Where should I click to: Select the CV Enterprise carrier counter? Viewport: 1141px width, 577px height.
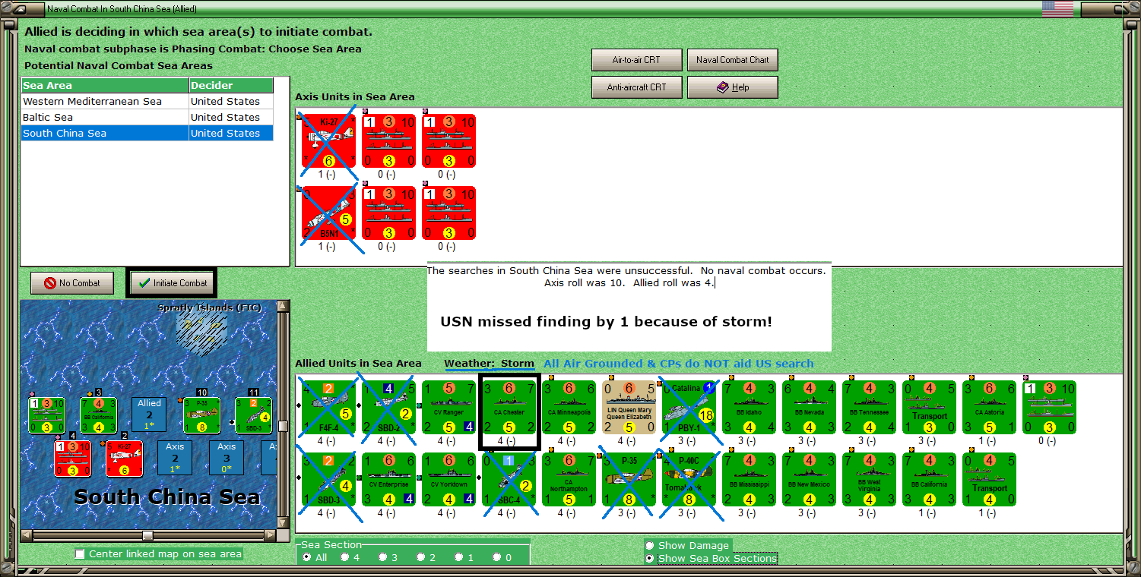coord(388,479)
